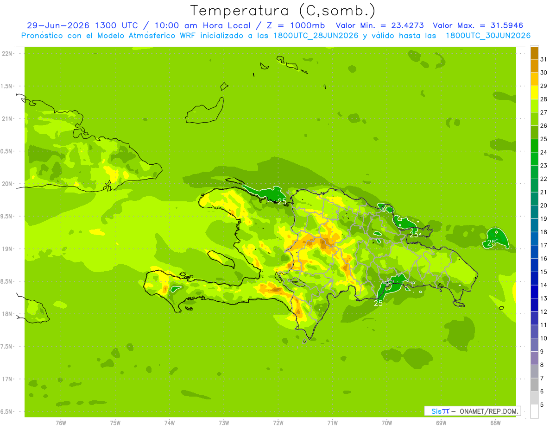Click the 68W longitude label

tap(495, 423)
